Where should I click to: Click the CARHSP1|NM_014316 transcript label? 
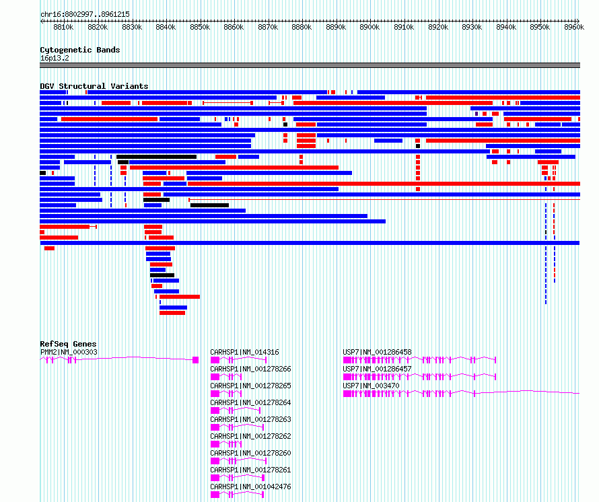pyautogui.click(x=244, y=352)
